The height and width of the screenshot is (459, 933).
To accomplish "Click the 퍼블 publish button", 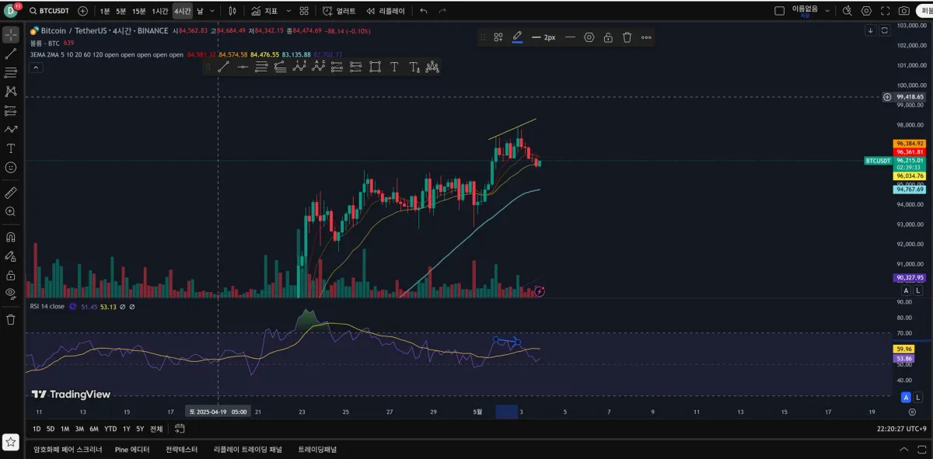I will click(x=925, y=11).
